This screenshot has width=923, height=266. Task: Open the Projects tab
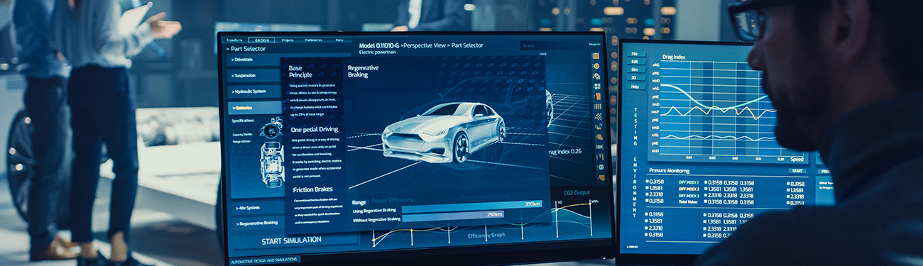coord(288,40)
